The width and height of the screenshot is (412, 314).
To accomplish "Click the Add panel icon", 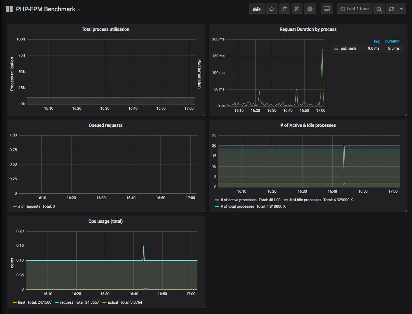I will point(257,9).
